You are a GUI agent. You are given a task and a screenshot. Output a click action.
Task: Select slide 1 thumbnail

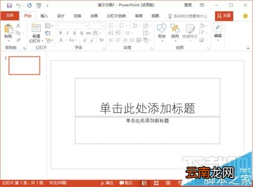coord(24,65)
